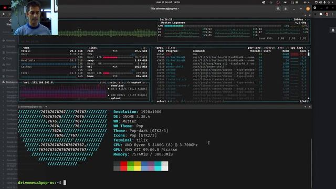
Task: Click the red swatch in neofetch palette
Action: point(124,166)
